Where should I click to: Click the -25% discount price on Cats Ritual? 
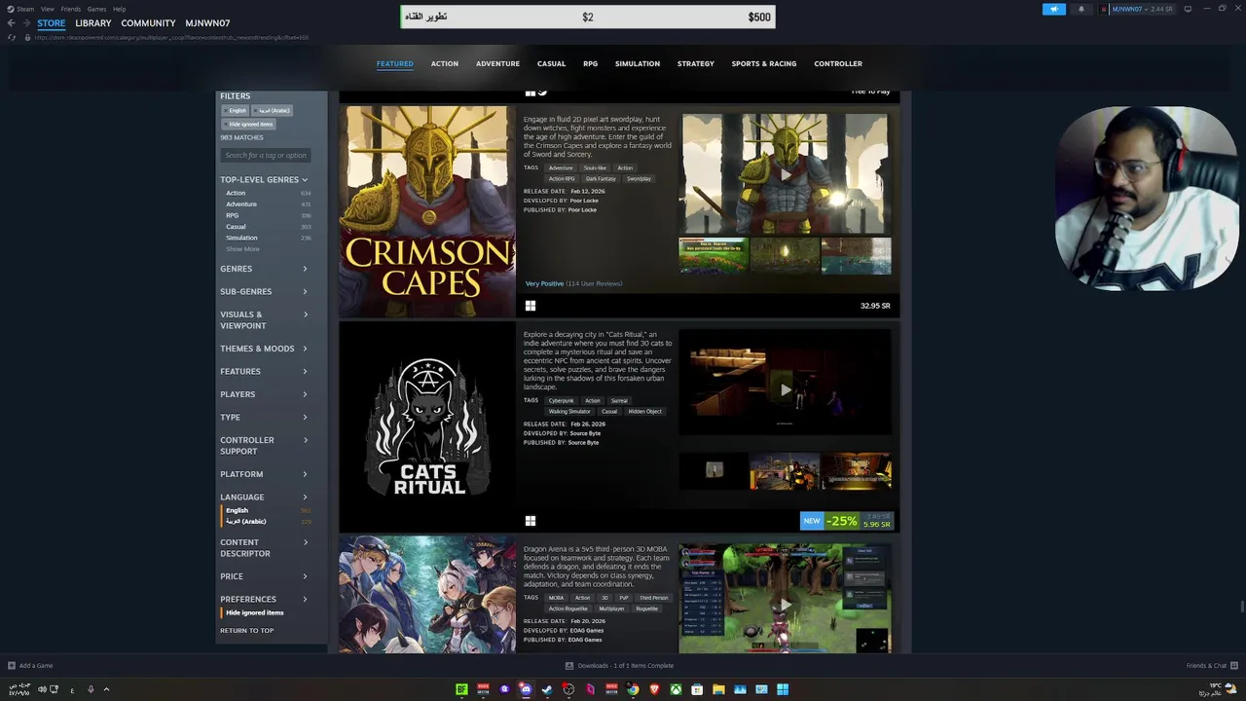(x=847, y=522)
